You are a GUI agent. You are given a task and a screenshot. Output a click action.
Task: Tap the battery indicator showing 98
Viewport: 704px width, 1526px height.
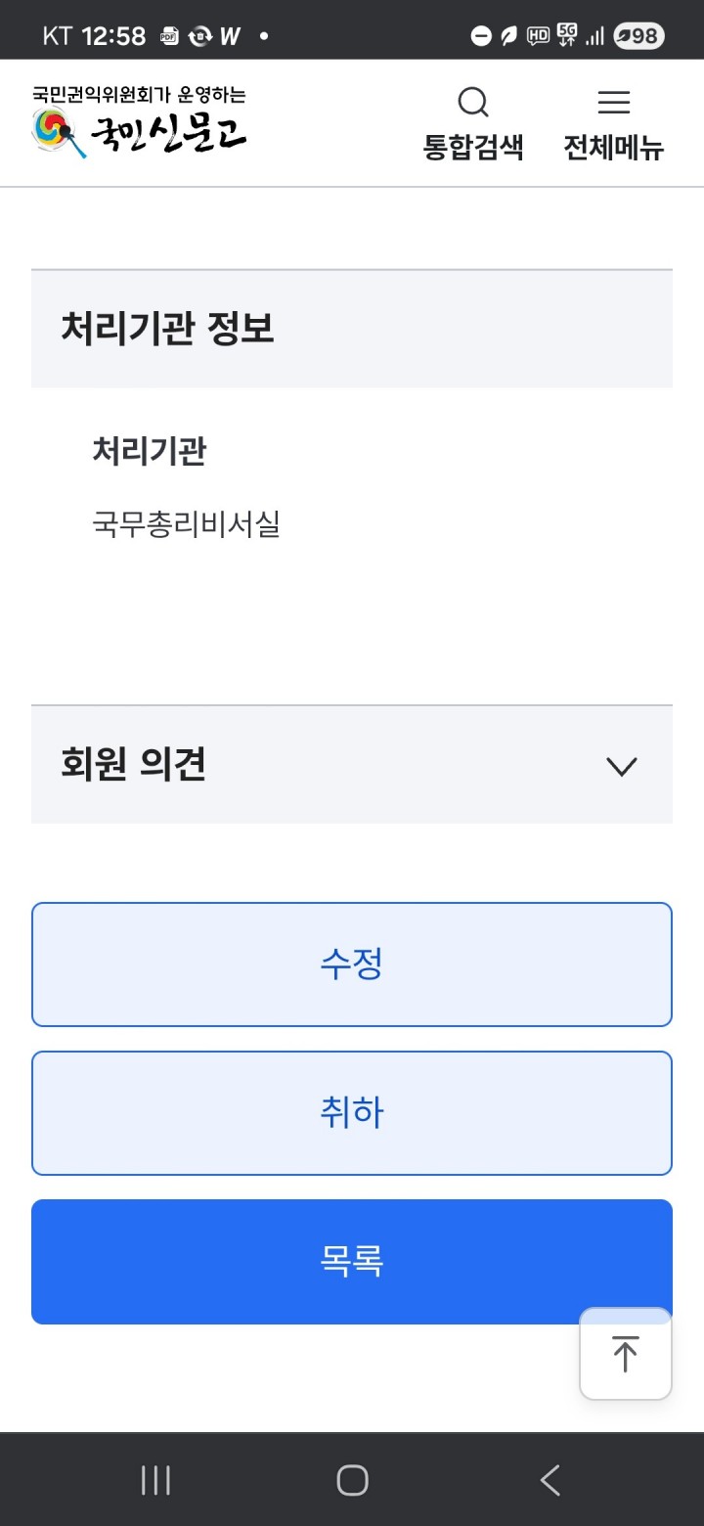[x=638, y=36]
